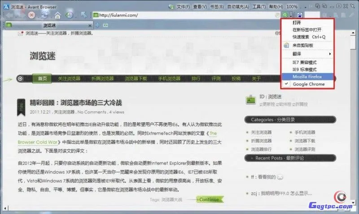Click the horizontal scrollbar left arrow
Viewport: 359px width, 214px height.
tap(5, 208)
